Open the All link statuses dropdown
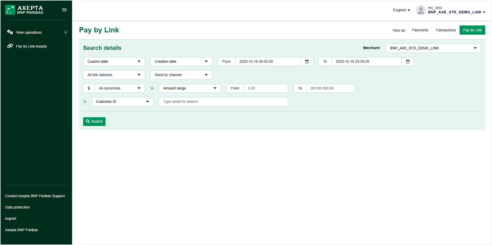Screen dimensions: 492x245 (114, 75)
